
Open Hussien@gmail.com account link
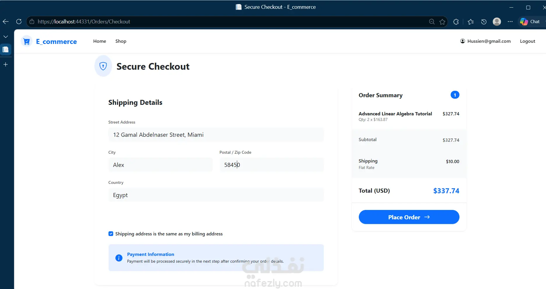click(x=489, y=41)
